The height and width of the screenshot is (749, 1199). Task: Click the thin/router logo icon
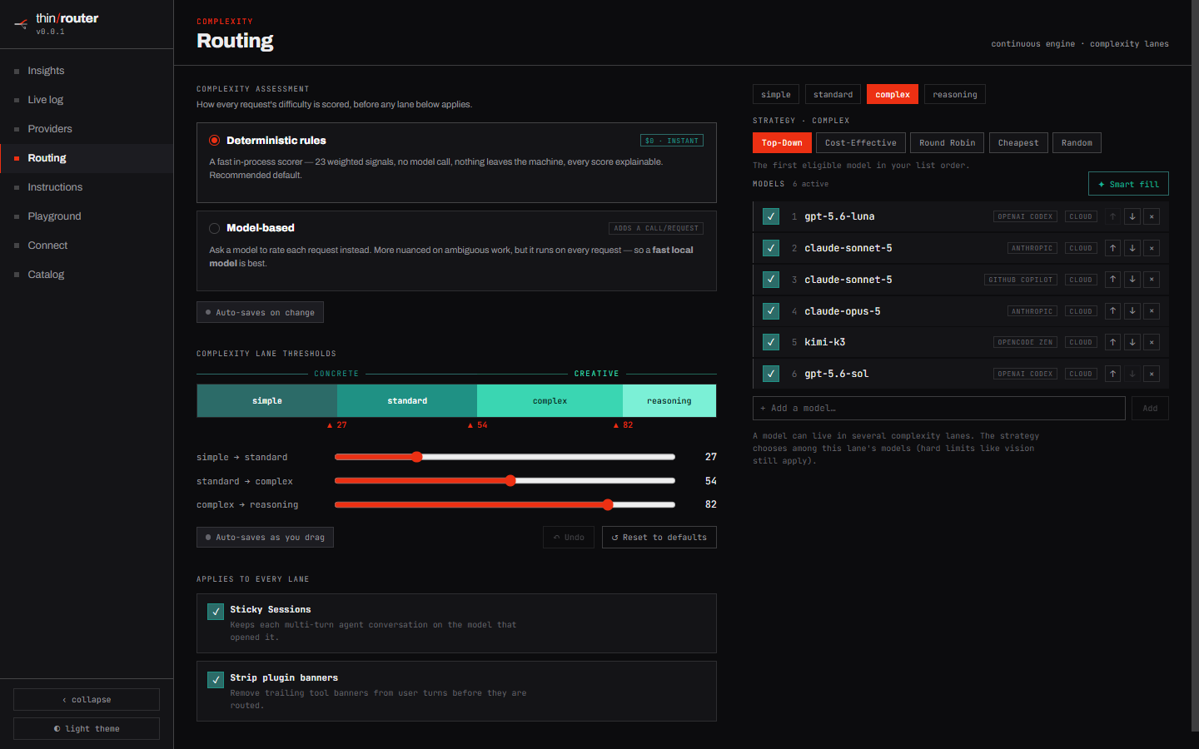pos(21,24)
